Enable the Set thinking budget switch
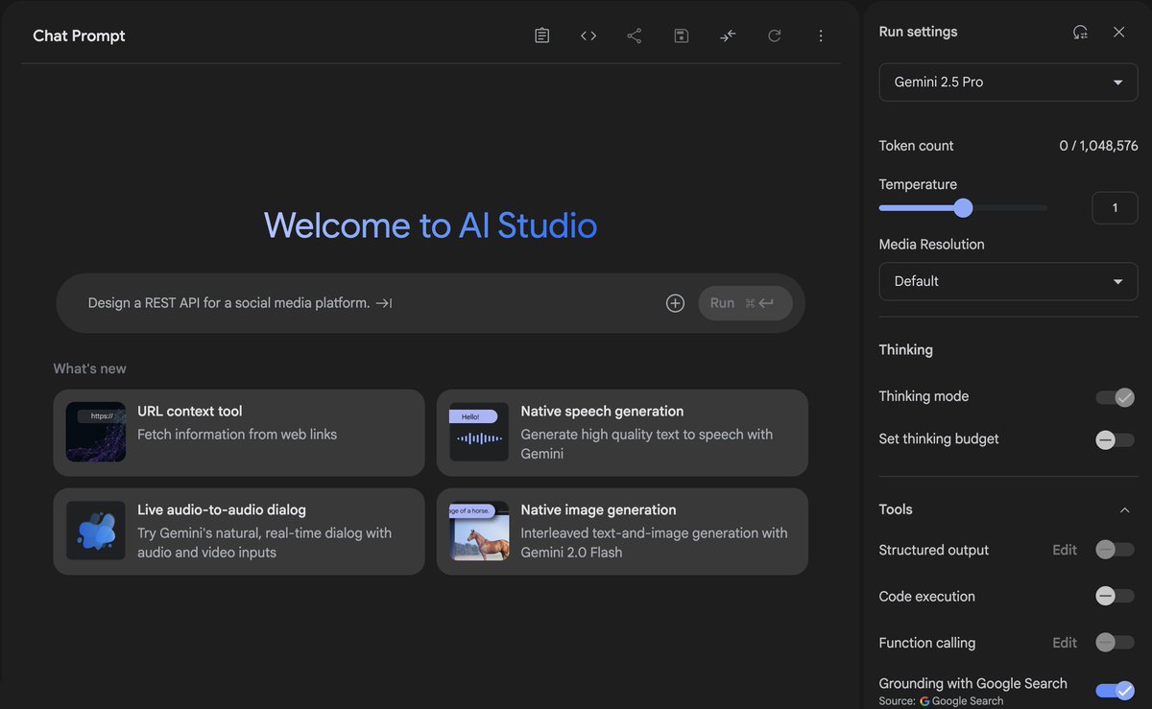 click(x=1116, y=439)
